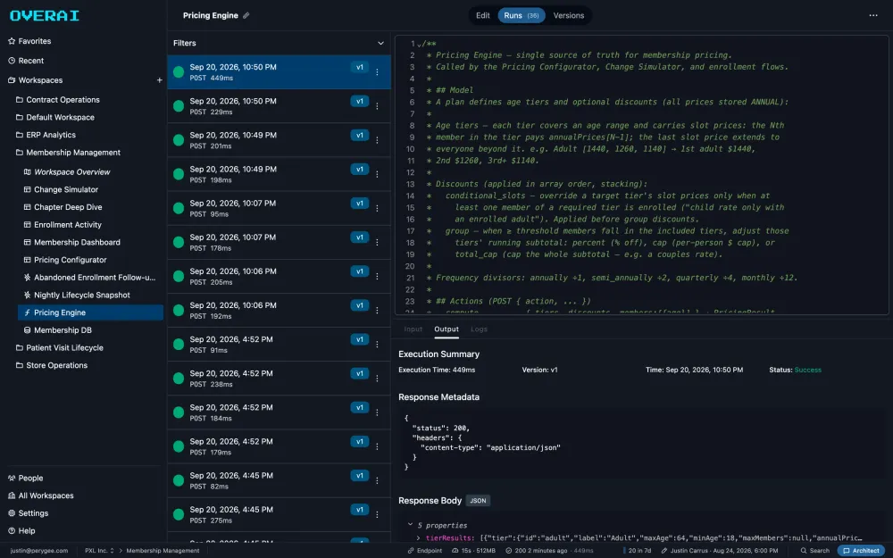
Task: Click the OVERAI logo
Action: click(x=45, y=16)
